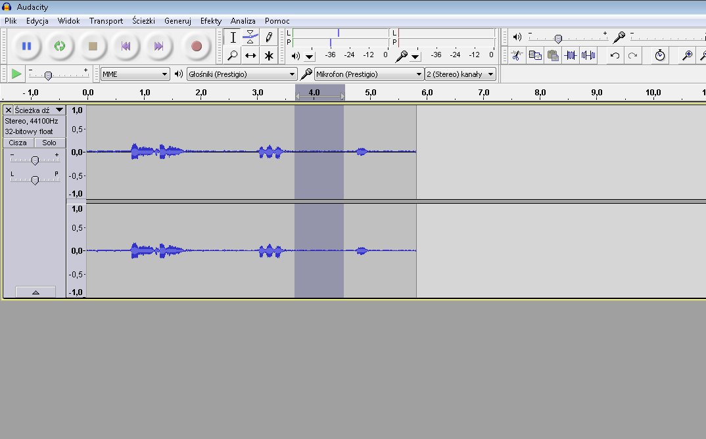Screen dimensions: 706x439
Task: Select the Multi-Tool (asterisk) mode
Action: coord(269,55)
